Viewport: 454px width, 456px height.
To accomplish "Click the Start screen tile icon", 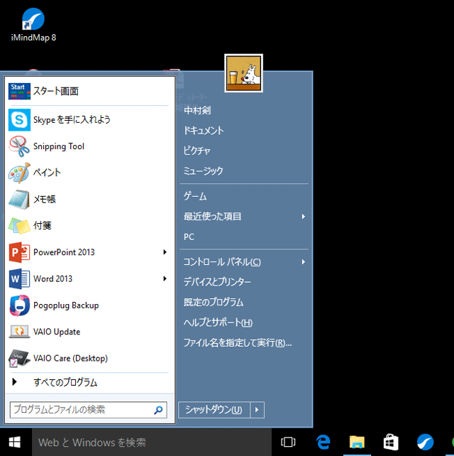I will click(19, 92).
